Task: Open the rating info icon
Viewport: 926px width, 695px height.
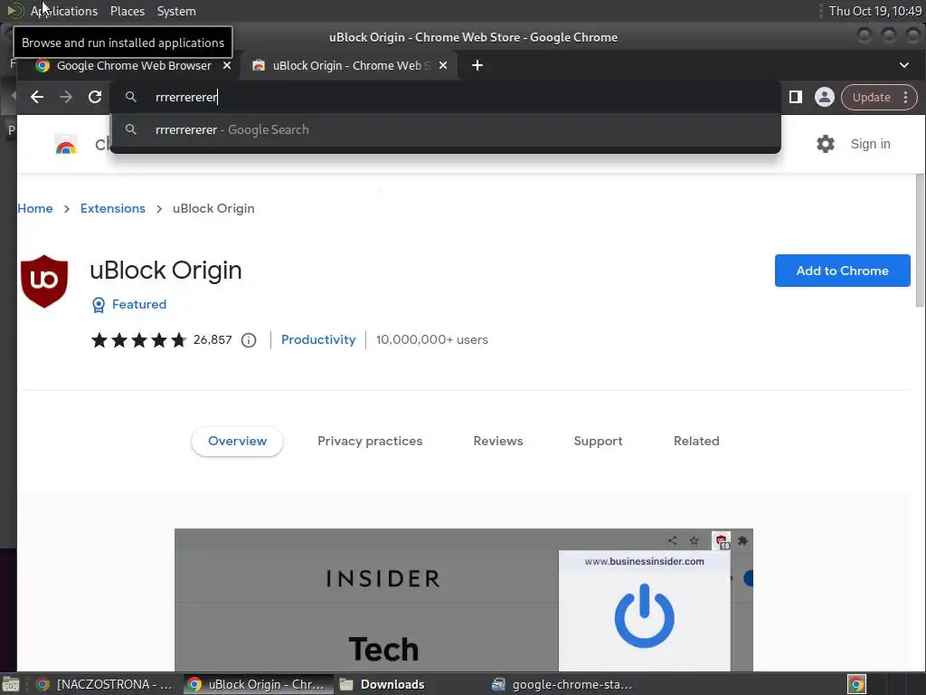Action: [249, 340]
